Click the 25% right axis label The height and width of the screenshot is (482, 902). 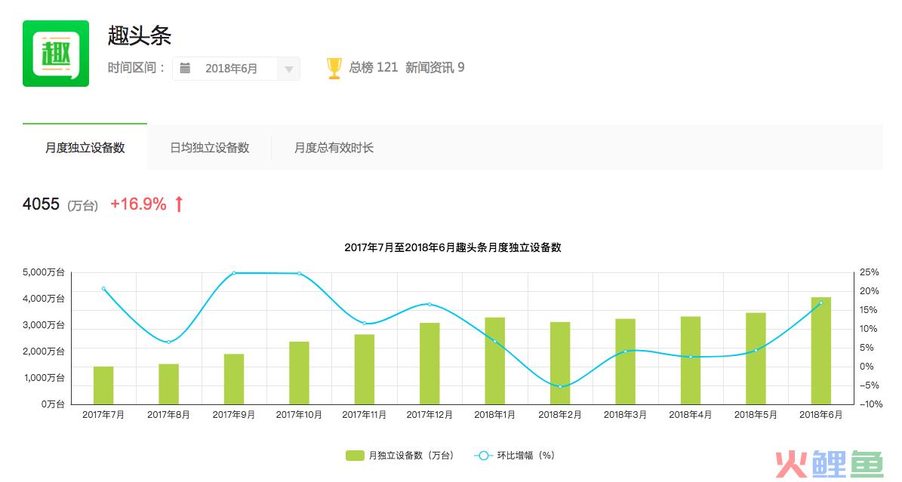[x=870, y=272]
